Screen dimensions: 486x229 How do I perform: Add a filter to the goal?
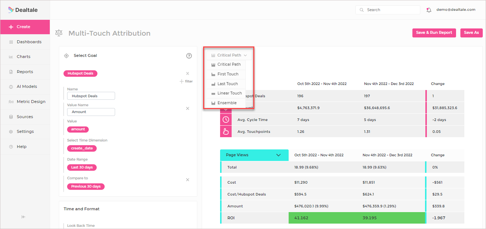coord(186,81)
